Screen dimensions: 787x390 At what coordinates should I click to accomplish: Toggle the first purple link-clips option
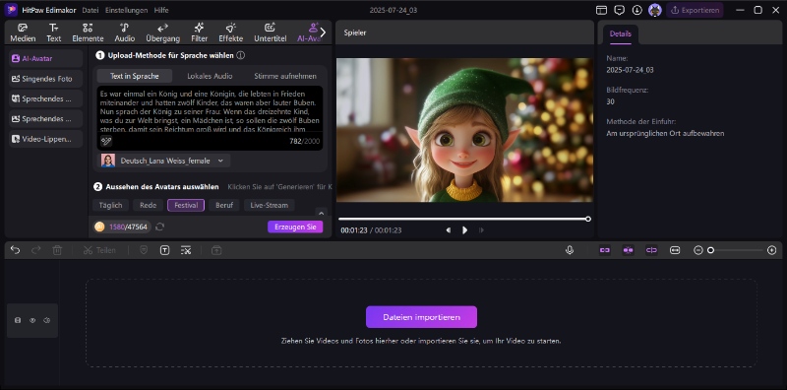point(605,250)
